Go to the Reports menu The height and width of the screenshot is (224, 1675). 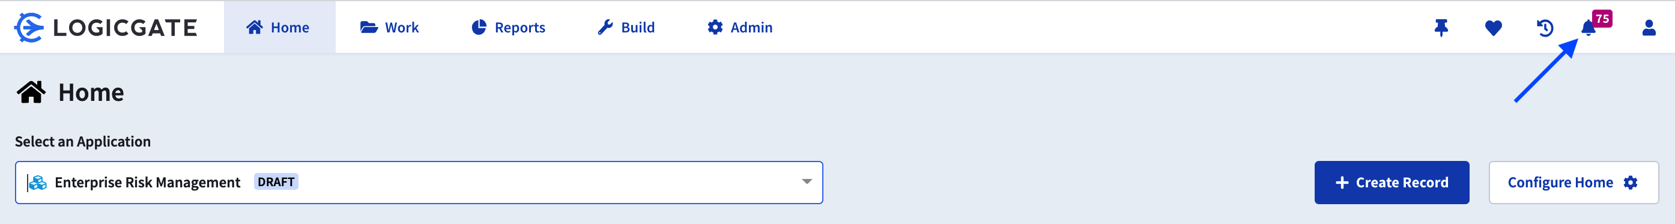pyautogui.click(x=509, y=27)
